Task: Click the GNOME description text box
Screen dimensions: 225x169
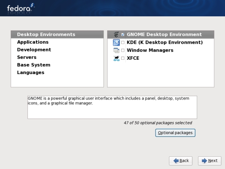Action: coord(112,107)
